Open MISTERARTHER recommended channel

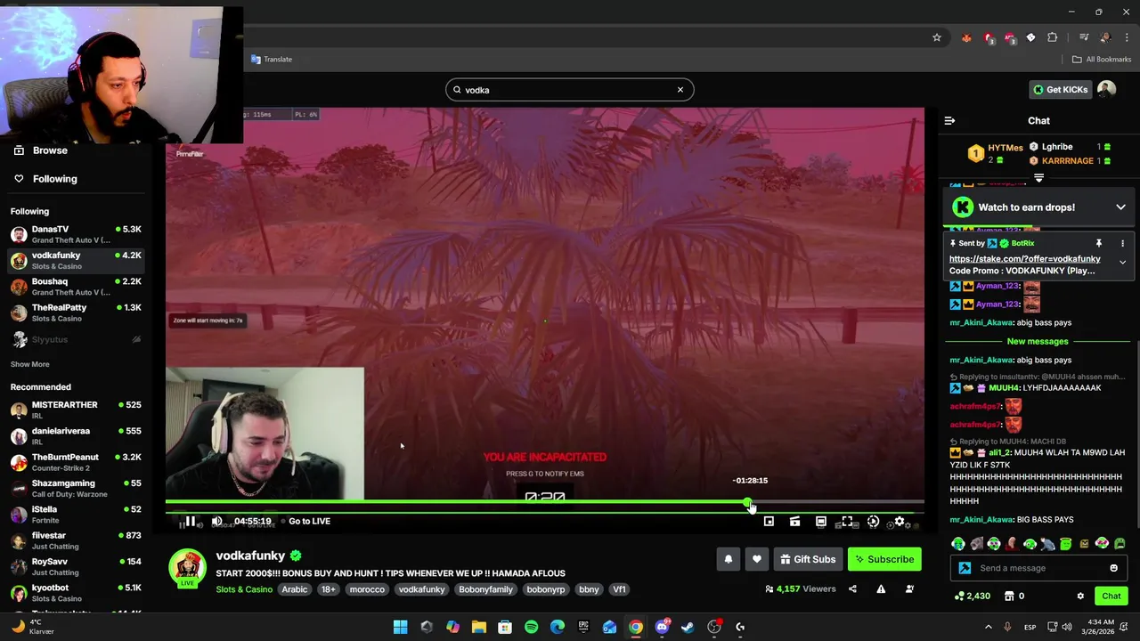(x=76, y=410)
